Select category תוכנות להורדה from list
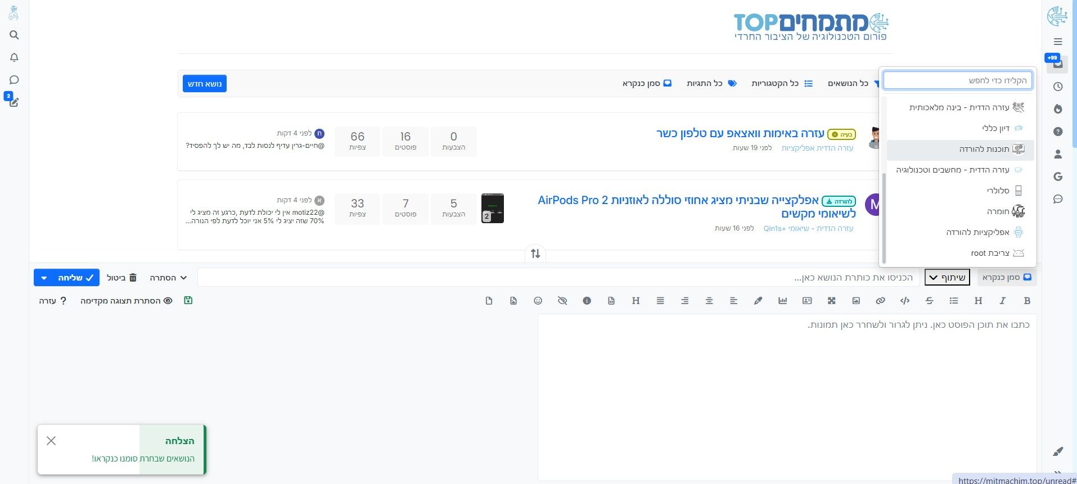 (x=961, y=149)
